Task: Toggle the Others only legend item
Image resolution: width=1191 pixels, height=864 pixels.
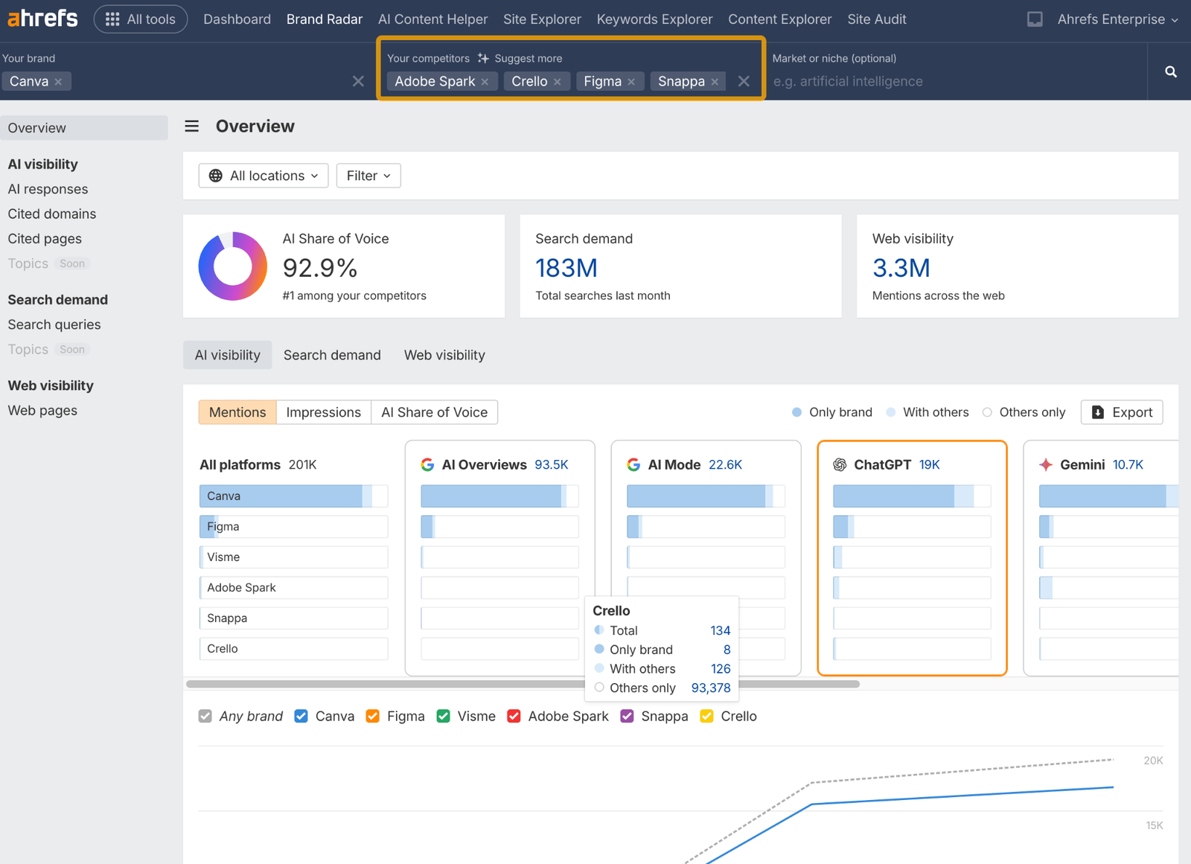Action: (1024, 412)
